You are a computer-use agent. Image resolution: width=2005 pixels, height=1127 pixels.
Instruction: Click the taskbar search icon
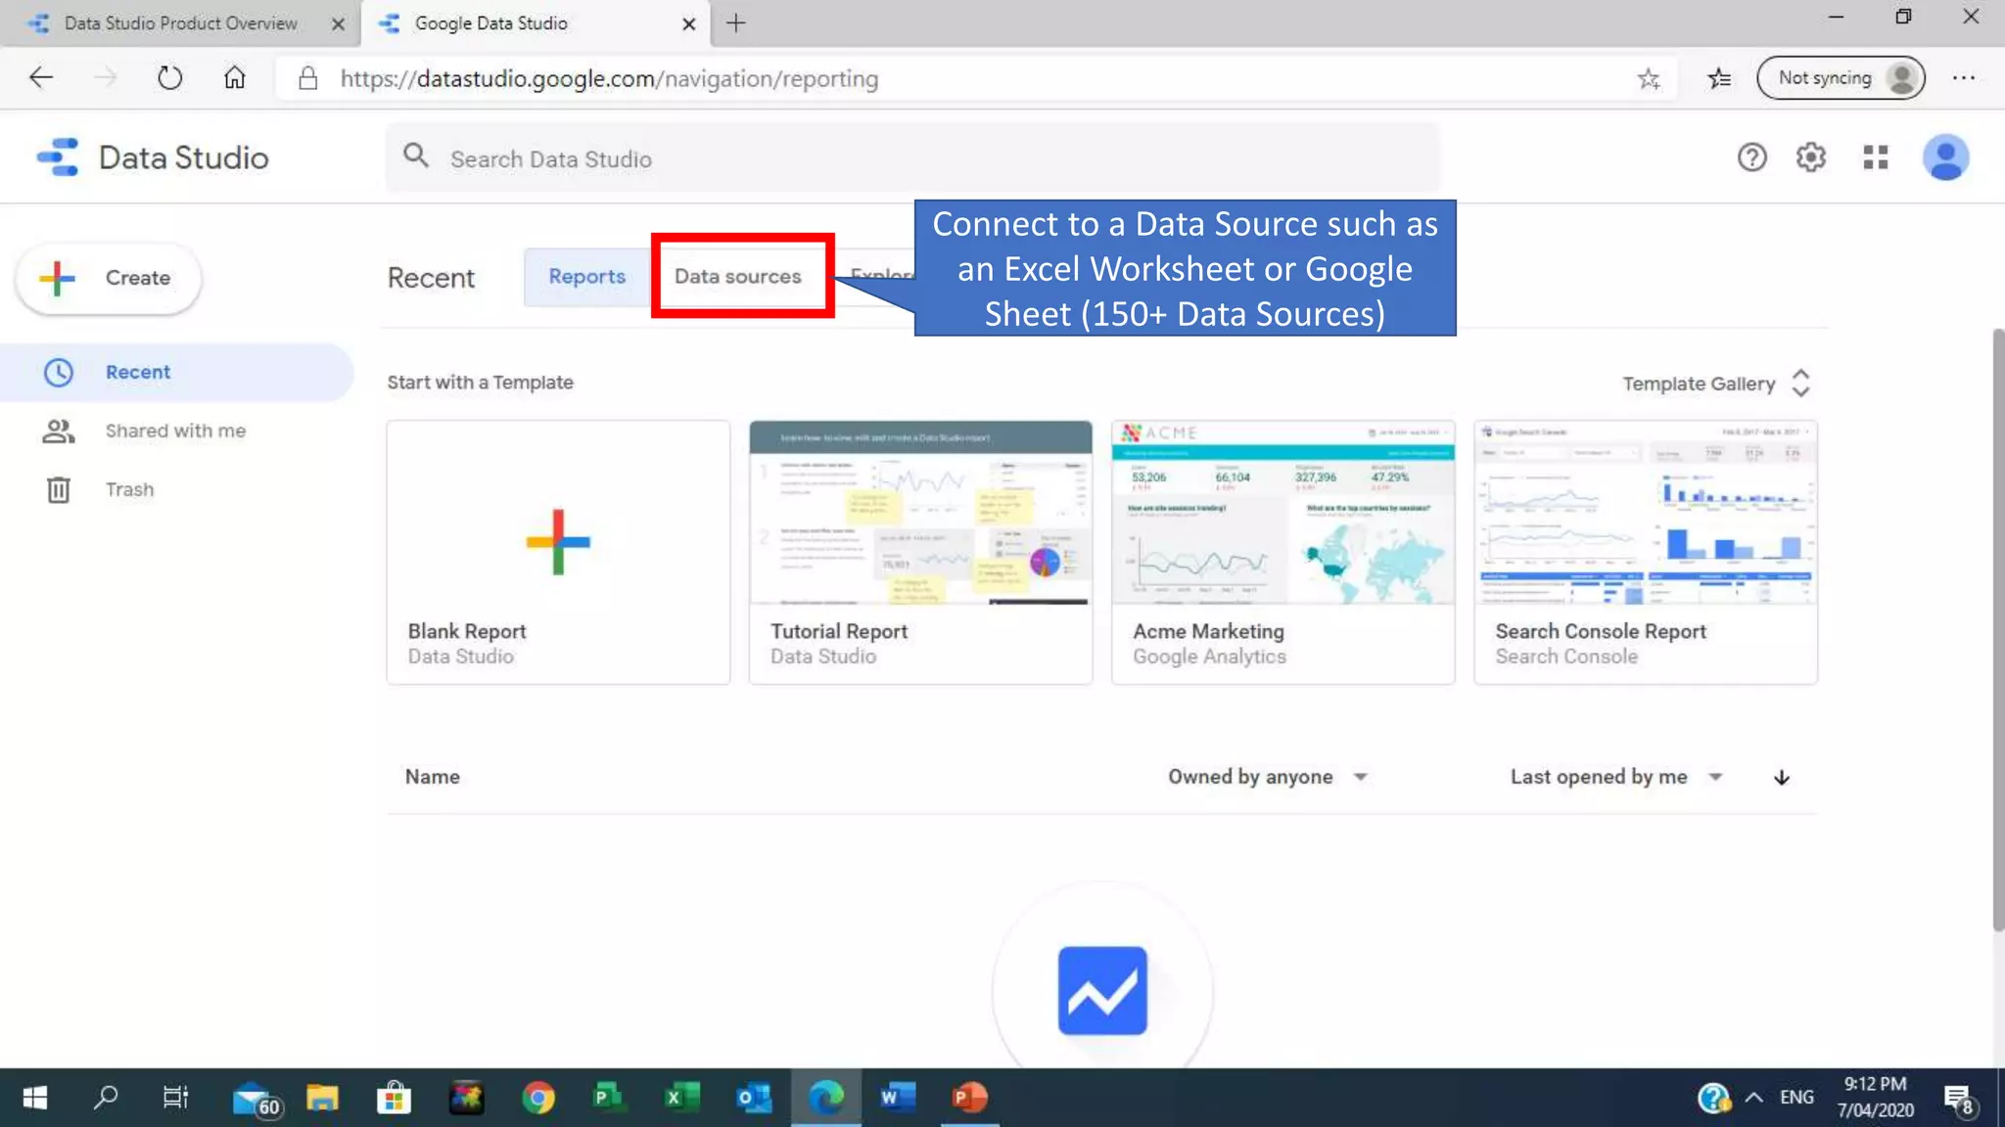coord(106,1098)
